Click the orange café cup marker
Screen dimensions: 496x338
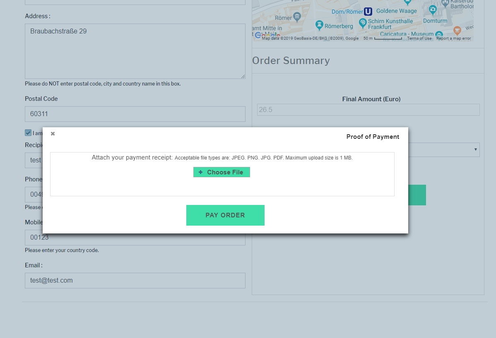[x=457, y=30]
